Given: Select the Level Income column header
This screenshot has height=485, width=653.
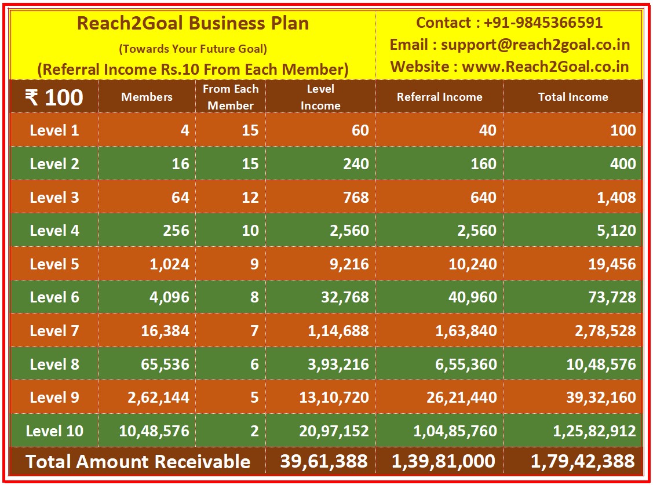Looking at the screenshot, I should (x=320, y=97).
